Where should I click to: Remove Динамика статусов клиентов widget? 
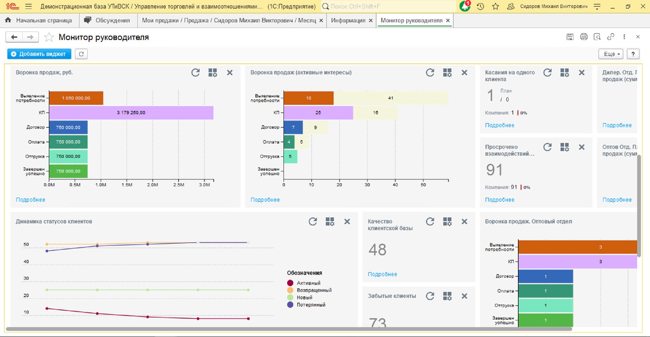pos(347,222)
